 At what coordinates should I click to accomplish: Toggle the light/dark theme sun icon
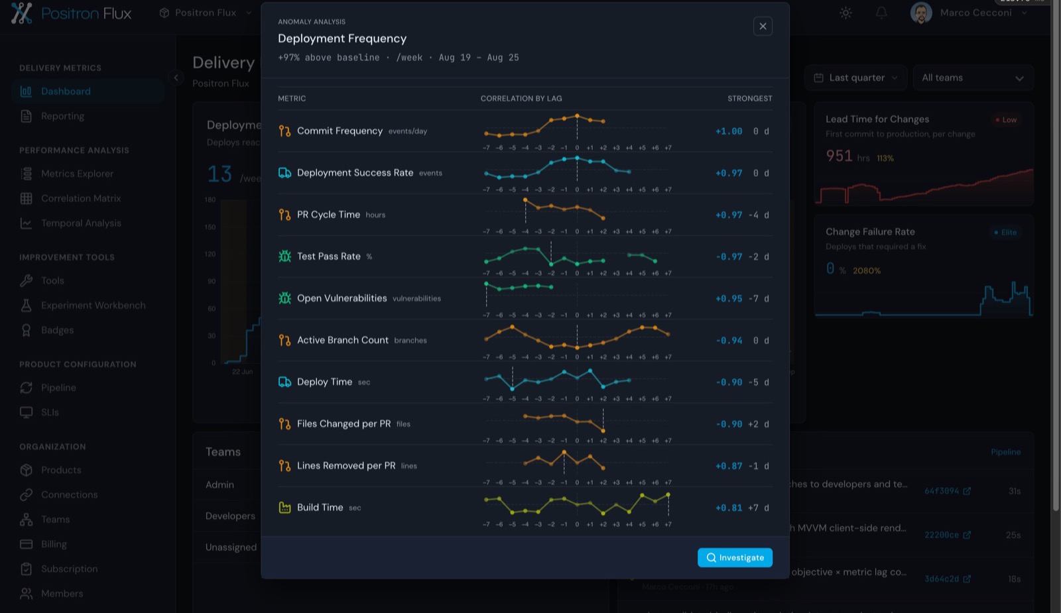click(x=845, y=13)
